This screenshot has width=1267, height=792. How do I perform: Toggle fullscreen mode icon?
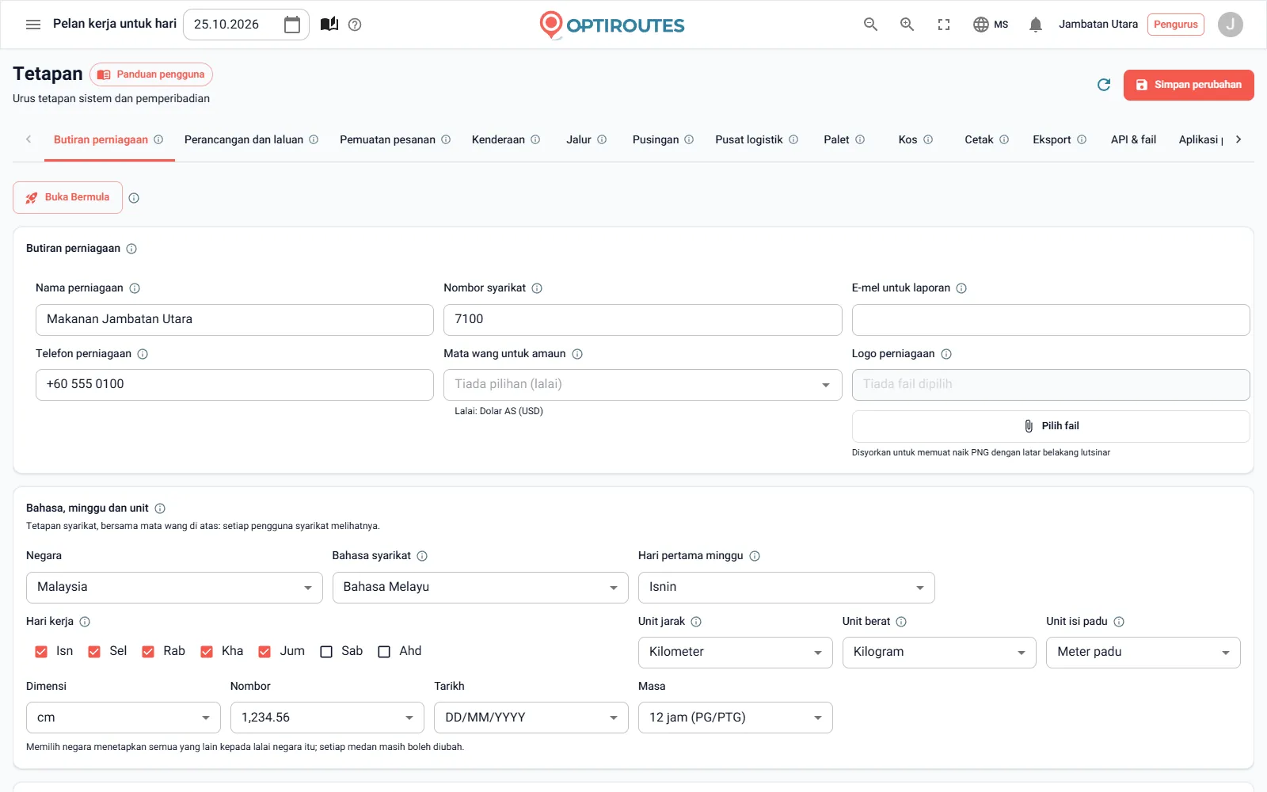click(943, 25)
